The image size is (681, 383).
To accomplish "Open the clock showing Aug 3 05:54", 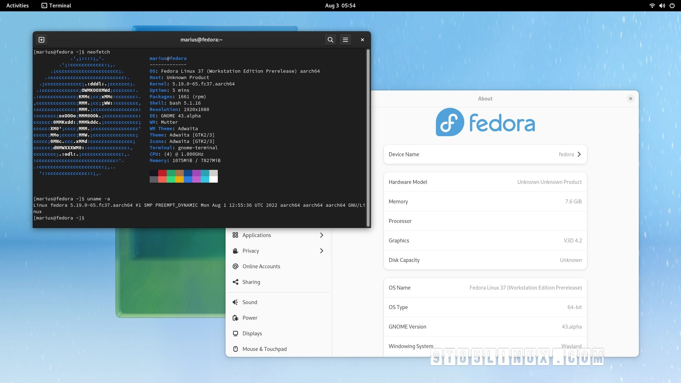I will tap(340, 6).
